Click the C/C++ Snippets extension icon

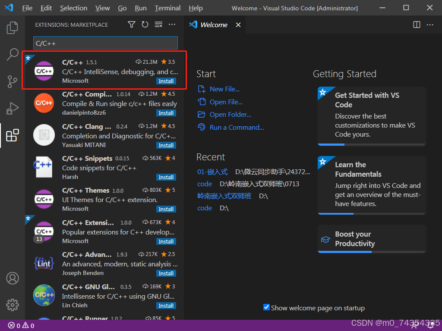pos(43,167)
